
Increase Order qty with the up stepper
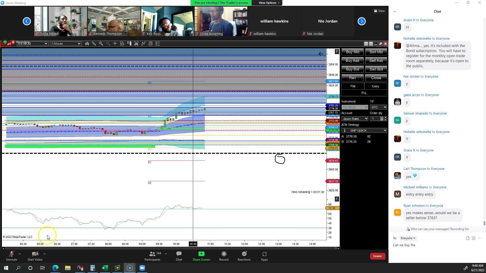[386, 118]
